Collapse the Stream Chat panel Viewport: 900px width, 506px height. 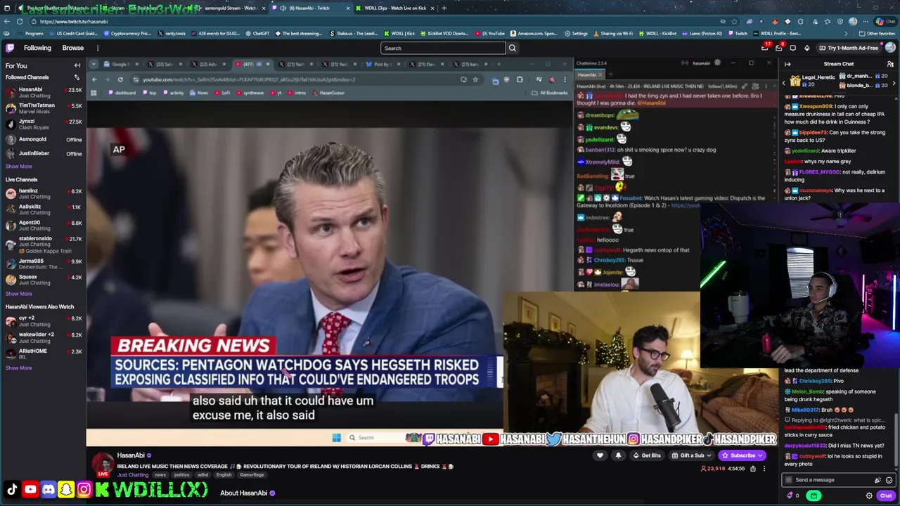click(x=787, y=64)
